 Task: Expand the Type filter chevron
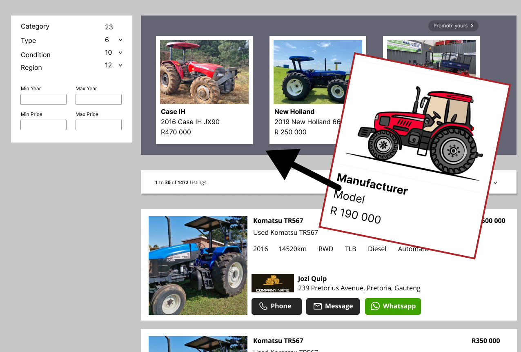120,40
